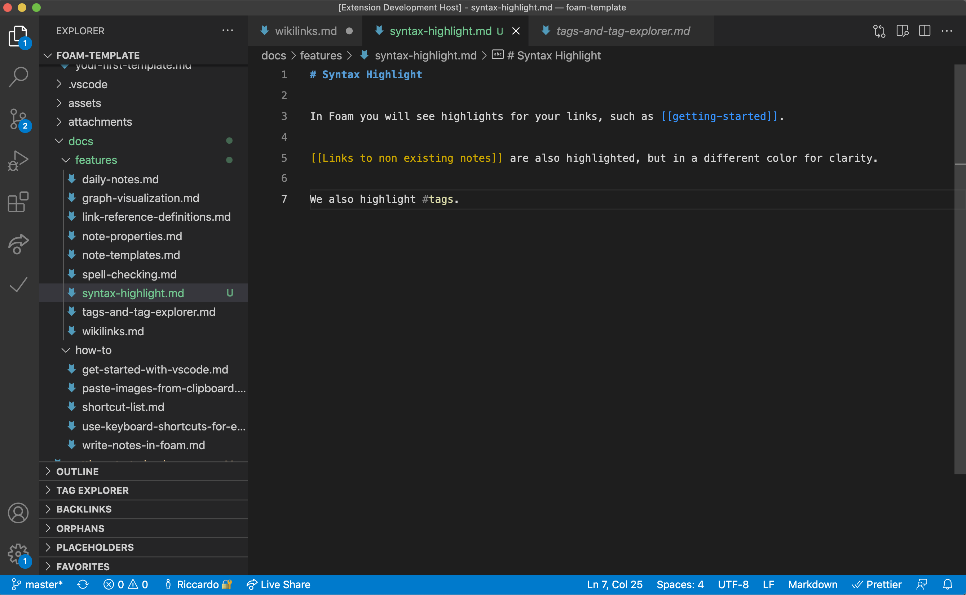The height and width of the screenshot is (595, 966).
Task: Click the Source Control icon in sidebar
Action: point(19,117)
